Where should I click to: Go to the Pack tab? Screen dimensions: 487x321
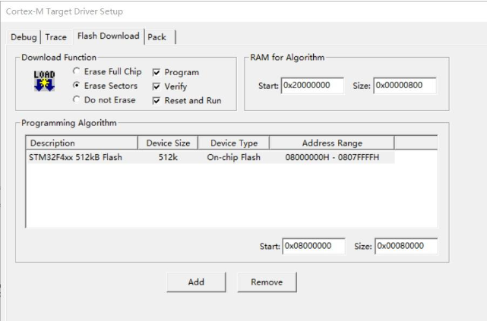(157, 37)
